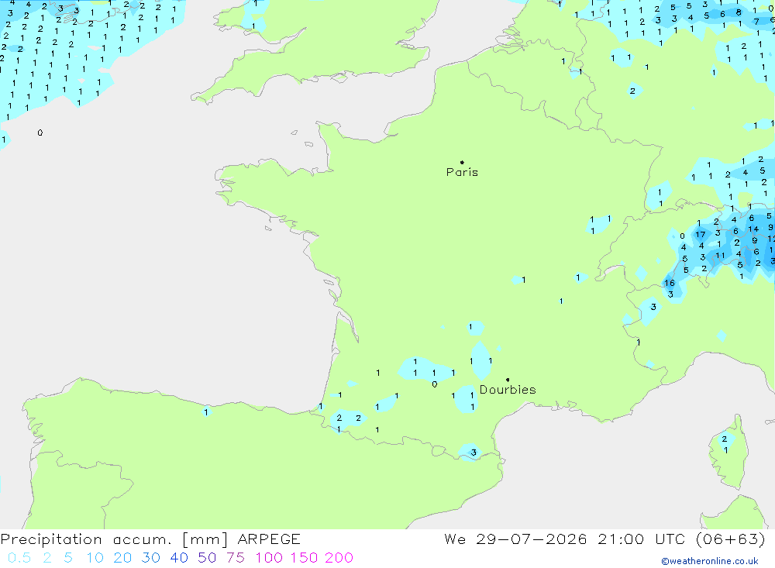The width and height of the screenshot is (775, 568).
Task: Click the Paris city label
Action: (x=462, y=172)
